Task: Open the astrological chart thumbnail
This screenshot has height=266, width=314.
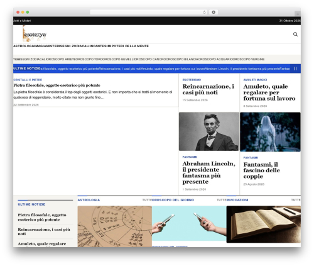Action: pos(115,226)
